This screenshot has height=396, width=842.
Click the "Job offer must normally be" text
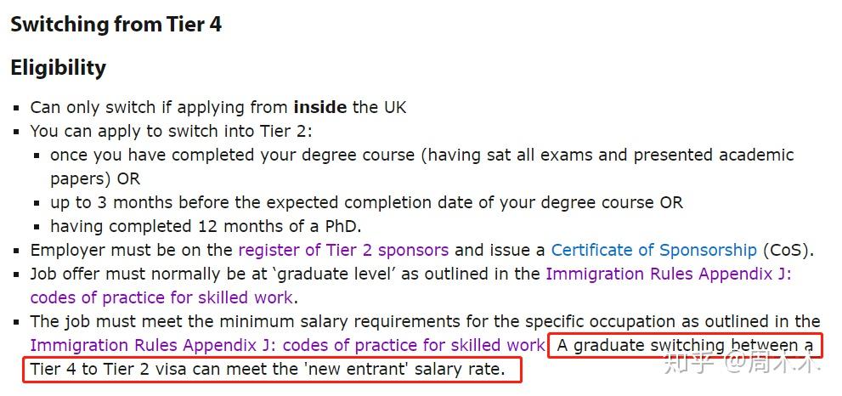coord(144,274)
